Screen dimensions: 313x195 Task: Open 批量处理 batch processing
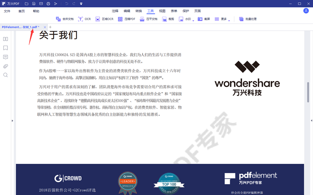(x=248, y=19)
